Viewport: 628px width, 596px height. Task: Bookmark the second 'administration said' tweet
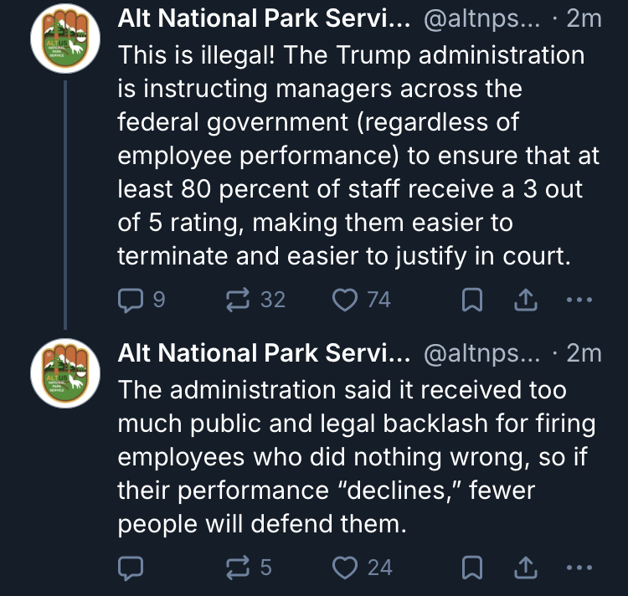tap(472, 568)
